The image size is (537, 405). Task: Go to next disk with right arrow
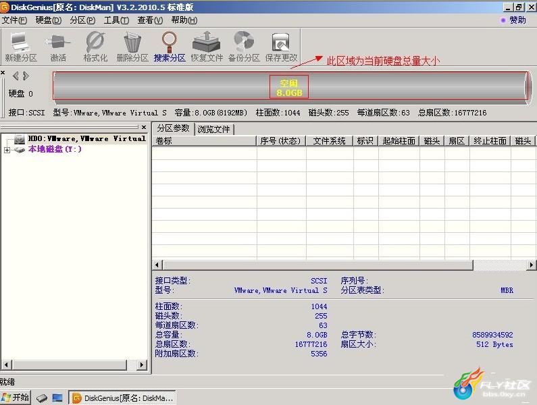(x=26, y=76)
